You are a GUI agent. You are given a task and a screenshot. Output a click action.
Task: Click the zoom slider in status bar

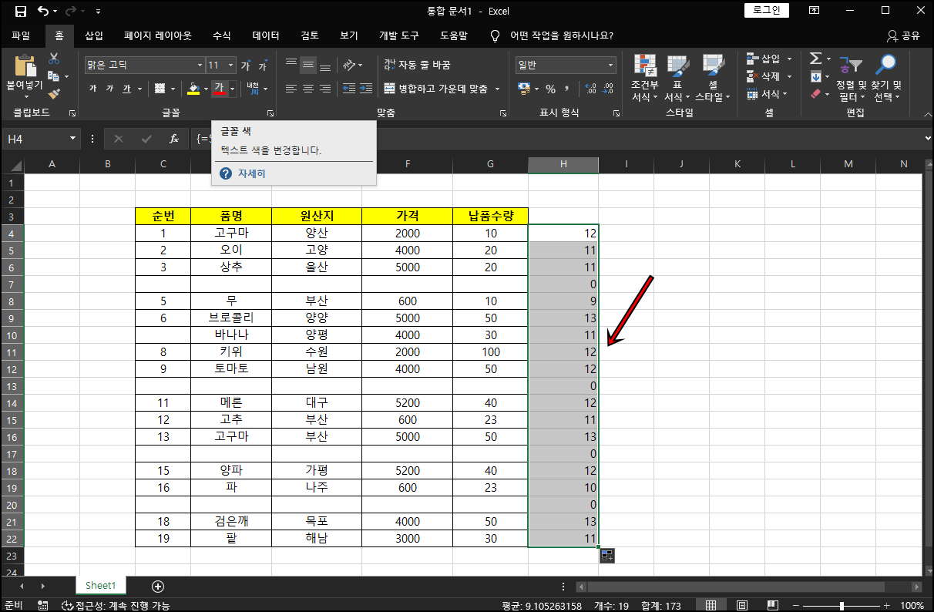[x=842, y=606]
